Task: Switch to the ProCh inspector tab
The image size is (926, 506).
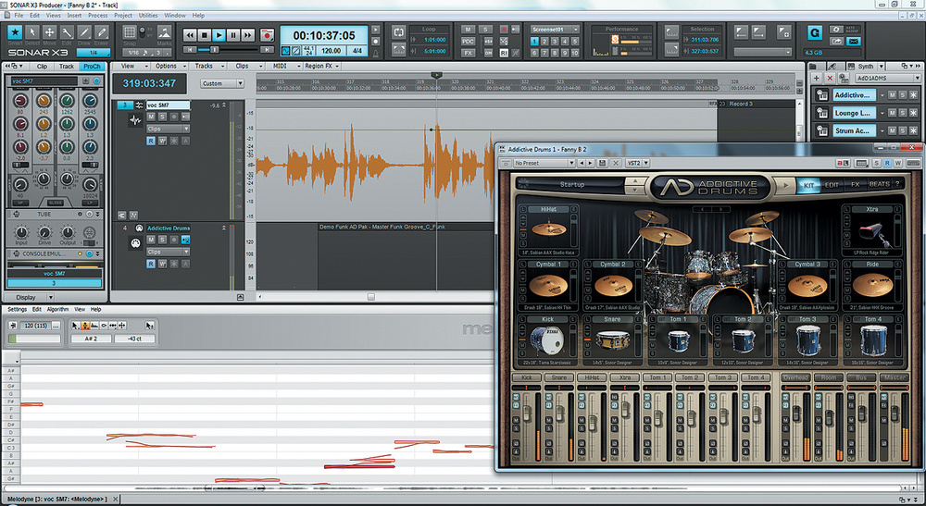Action: [x=92, y=66]
